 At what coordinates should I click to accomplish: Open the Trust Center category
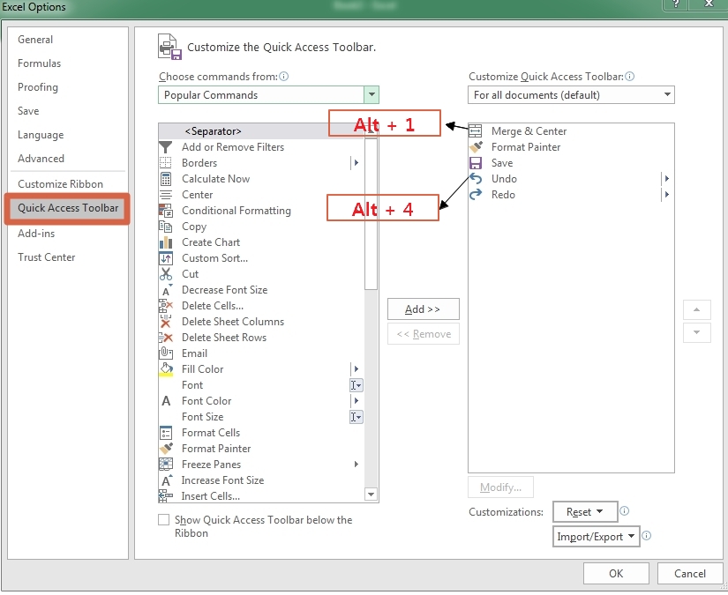point(47,257)
